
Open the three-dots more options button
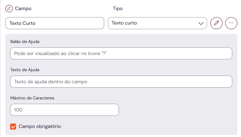point(231,23)
